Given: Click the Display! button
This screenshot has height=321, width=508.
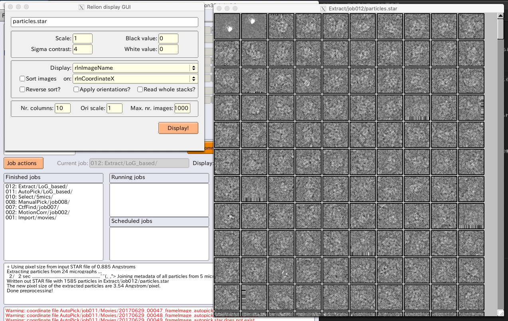Looking at the screenshot, I should point(178,128).
